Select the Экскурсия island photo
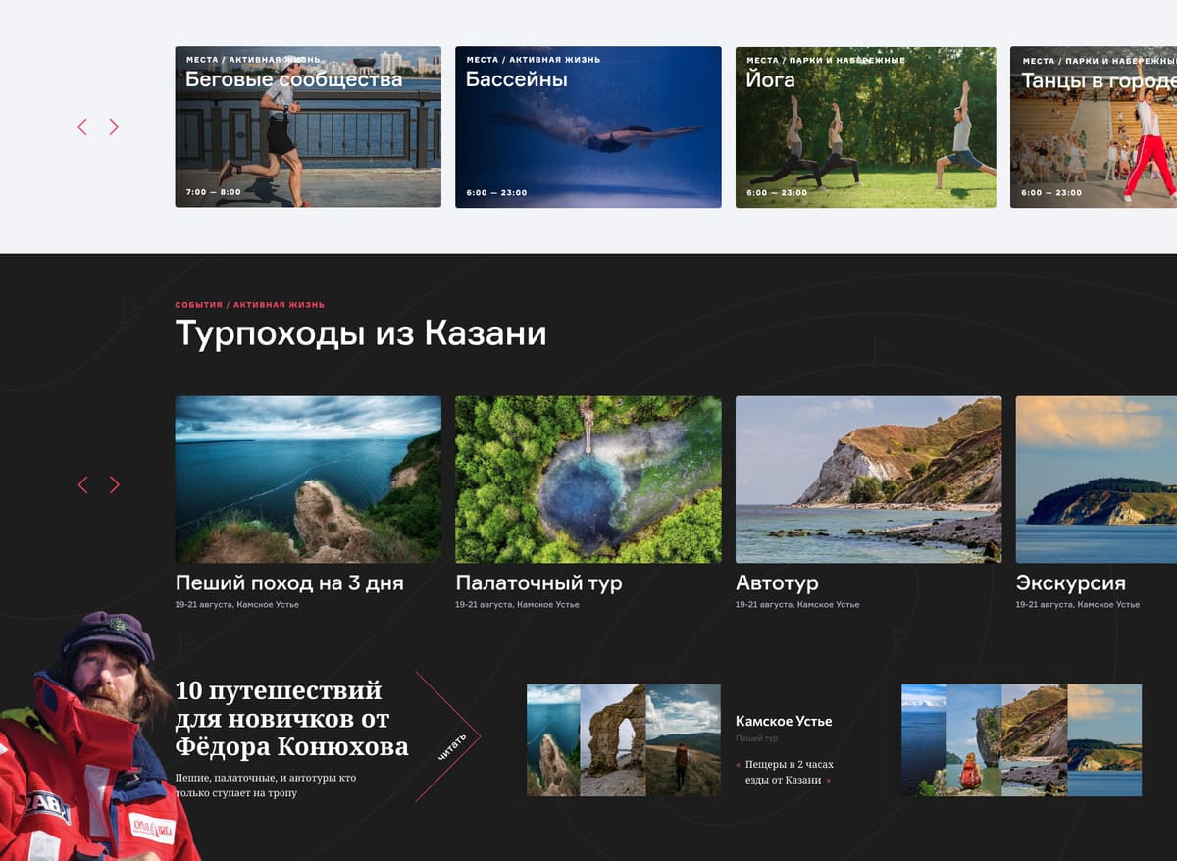 click(x=1097, y=479)
